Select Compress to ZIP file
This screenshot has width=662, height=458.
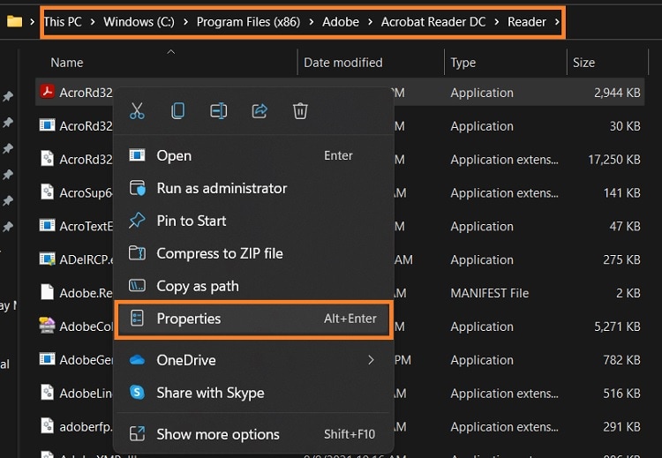[220, 253]
